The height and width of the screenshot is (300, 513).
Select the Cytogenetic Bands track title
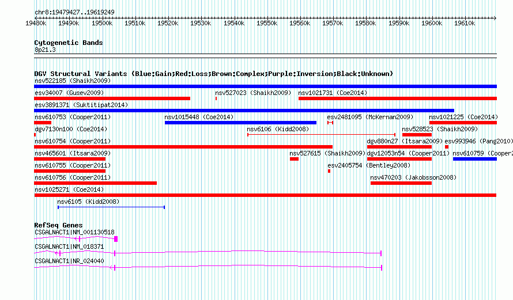[69, 43]
